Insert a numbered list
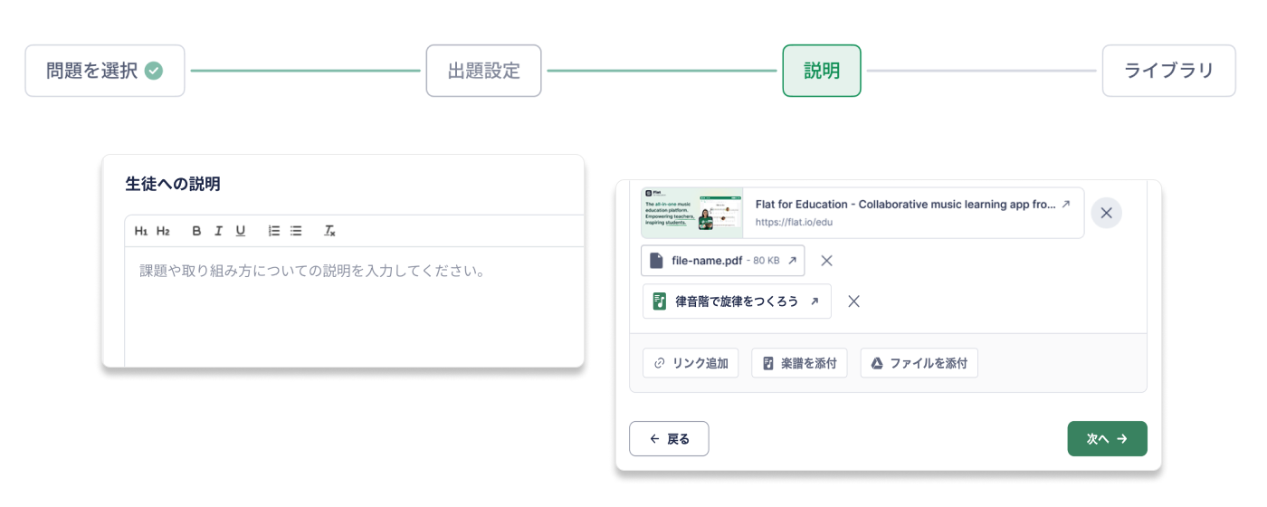1267x507 pixels. (x=274, y=231)
